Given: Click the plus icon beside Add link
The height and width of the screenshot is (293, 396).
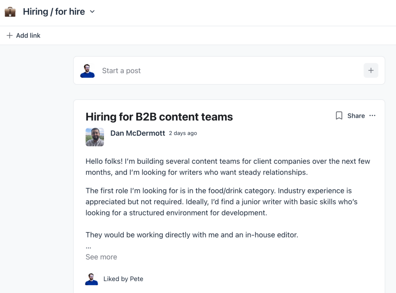Looking at the screenshot, I should click(x=10, y=35).
